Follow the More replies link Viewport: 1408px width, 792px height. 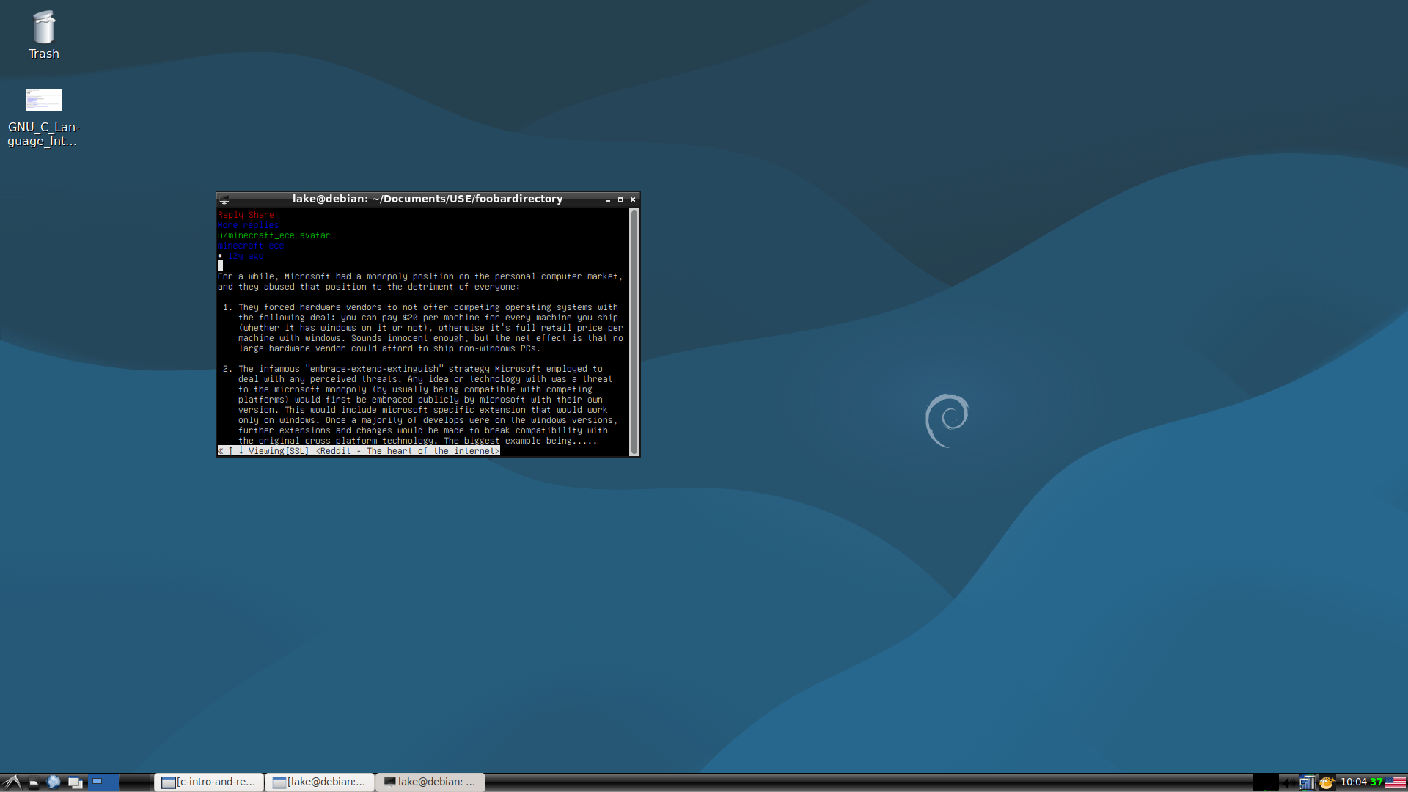(x=248, y=225)
